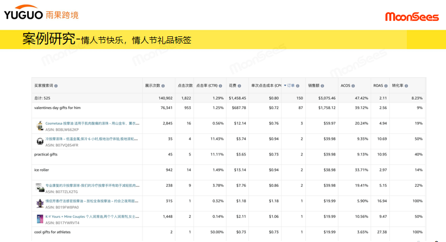Click the MoonSees logo
Screen dimensions: 446x242
pyautogui.click(x=412, y=17)
